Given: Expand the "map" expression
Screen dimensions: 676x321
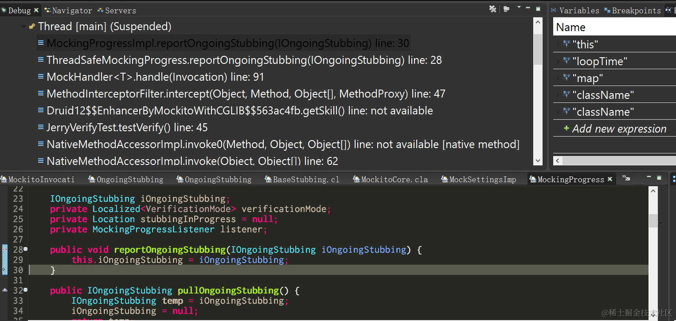Looking at the screenshot, I should pos(558,78).
